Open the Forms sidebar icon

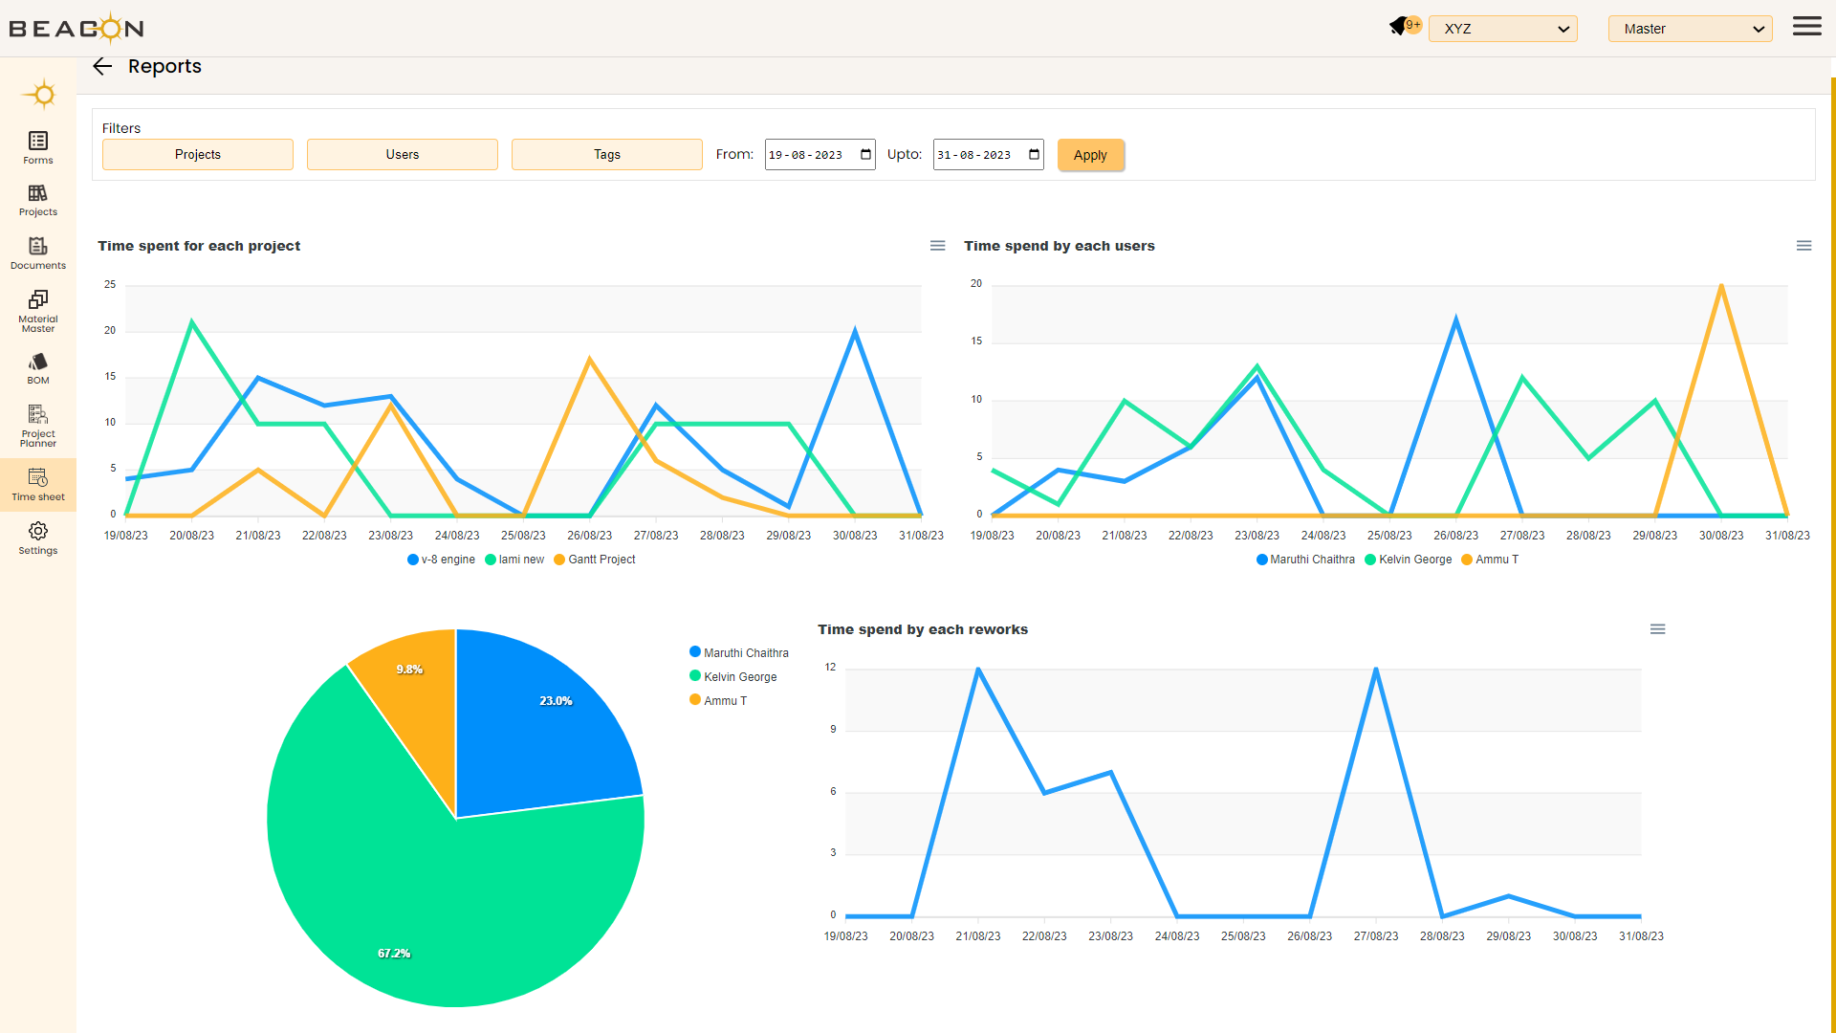tap(38, 147)
